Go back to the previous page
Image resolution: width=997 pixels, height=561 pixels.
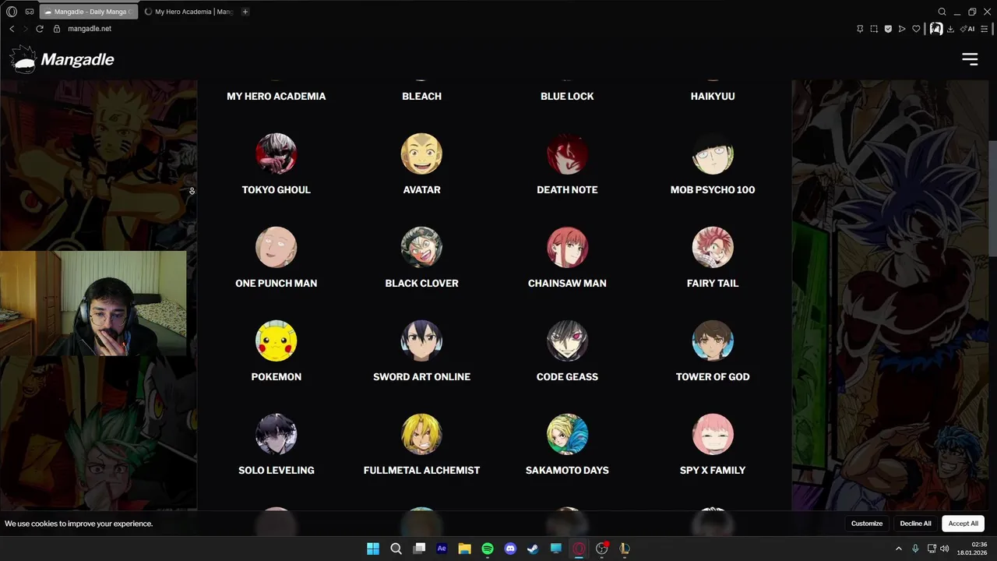(x=12, y=29)
